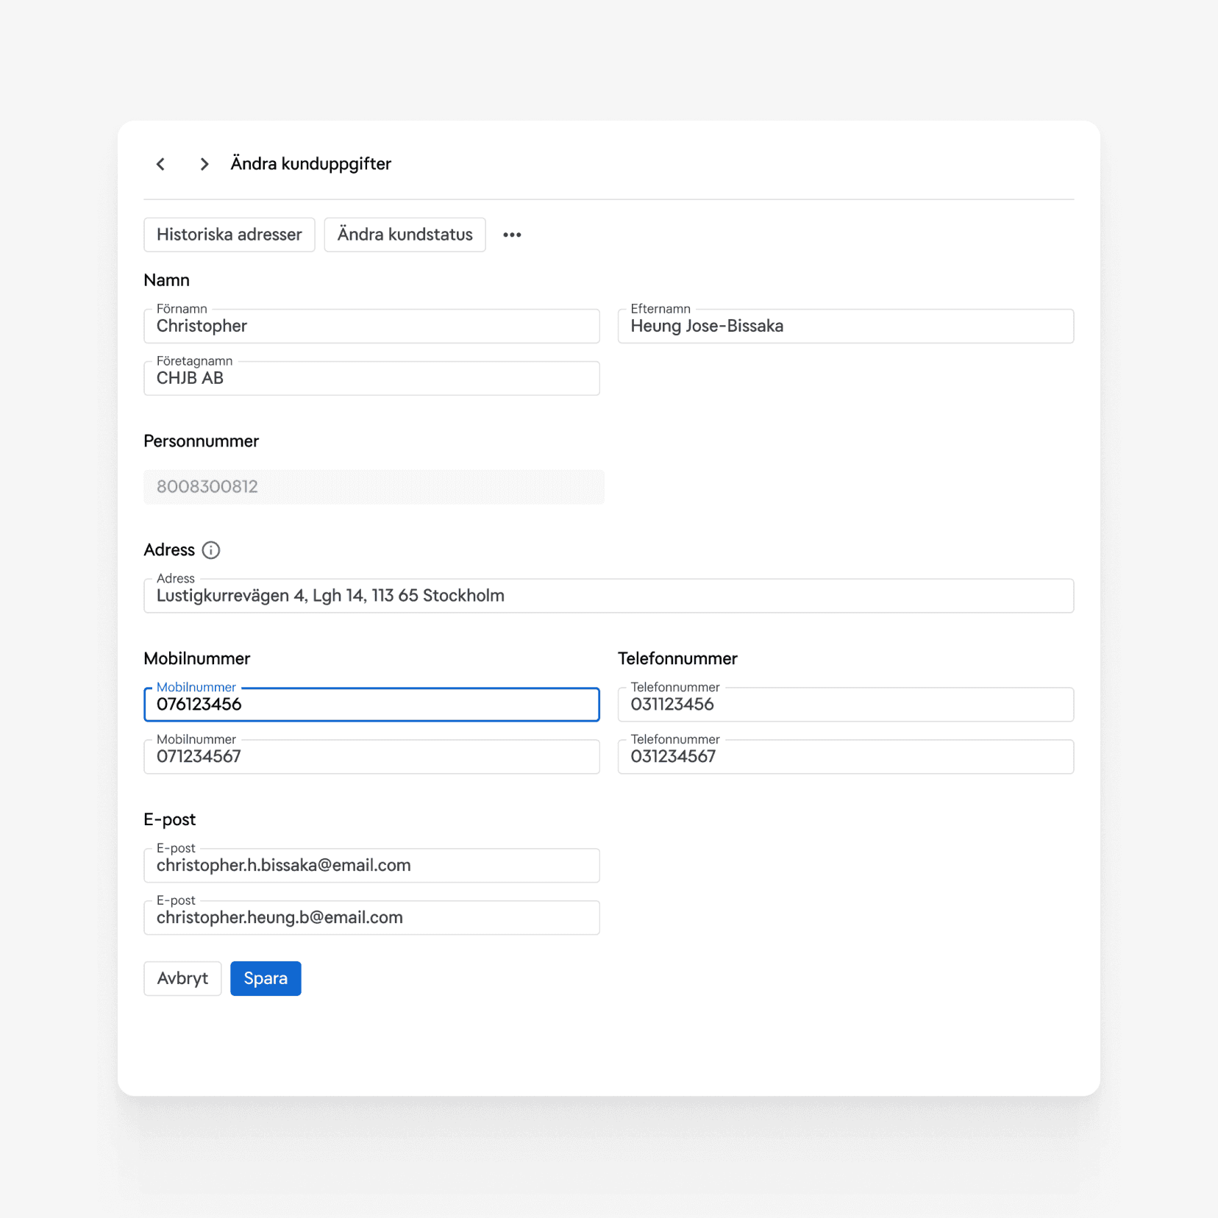Save changes with the Spara button
The width and height of the screenshot is (1218, 1218).
coord(266,978)
